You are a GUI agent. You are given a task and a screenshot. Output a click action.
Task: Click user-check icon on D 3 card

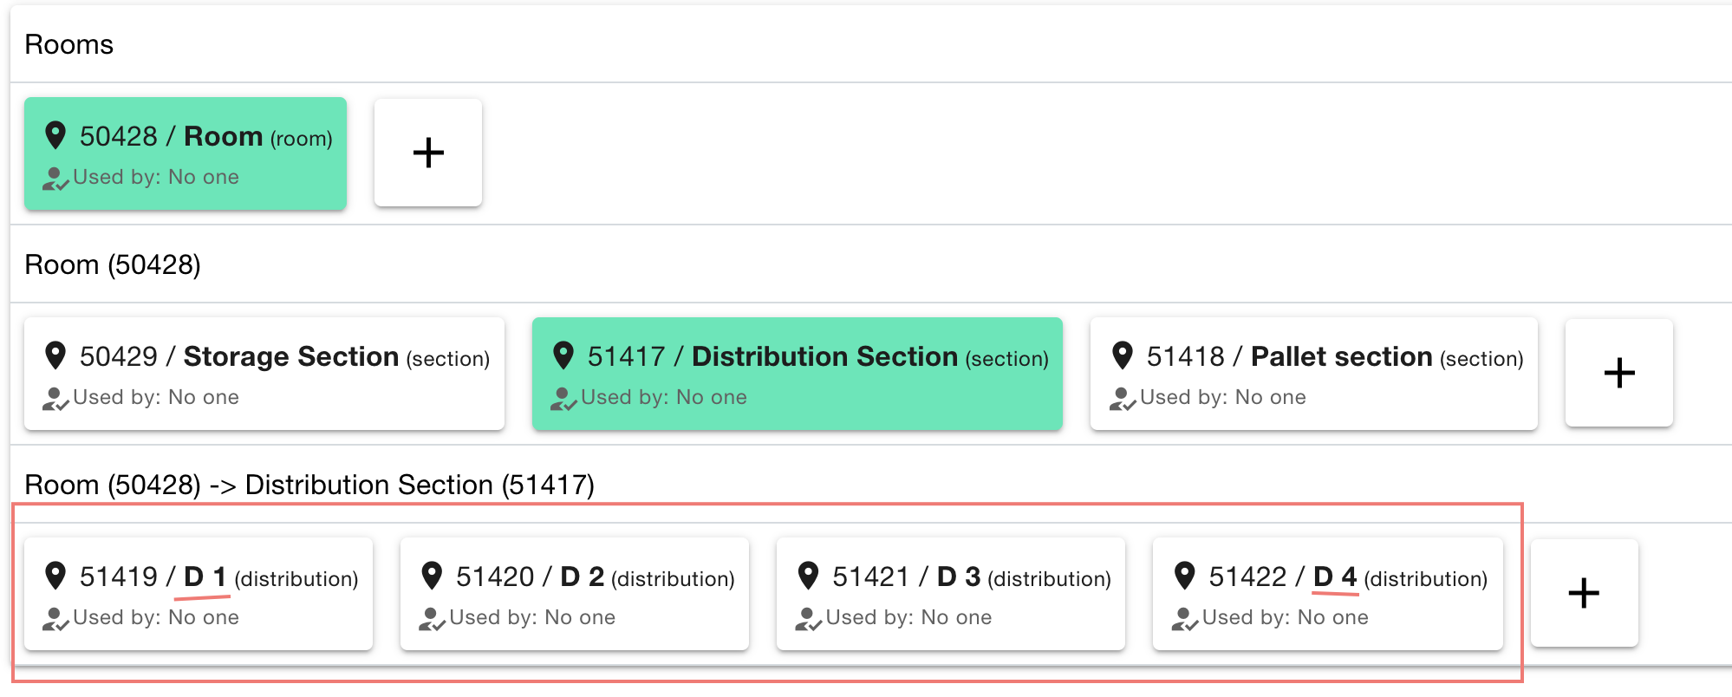pyautogui.click(x=808, y=619)
